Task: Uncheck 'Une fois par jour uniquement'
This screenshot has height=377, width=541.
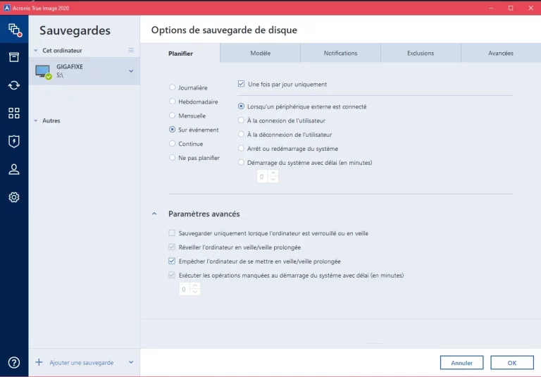Action: click(x=241, y=84)
